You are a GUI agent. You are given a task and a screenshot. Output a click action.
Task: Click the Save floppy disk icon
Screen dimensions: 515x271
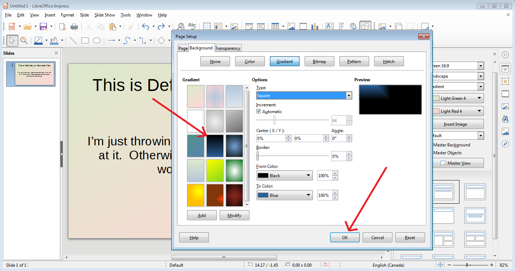[x=43, y=26]
